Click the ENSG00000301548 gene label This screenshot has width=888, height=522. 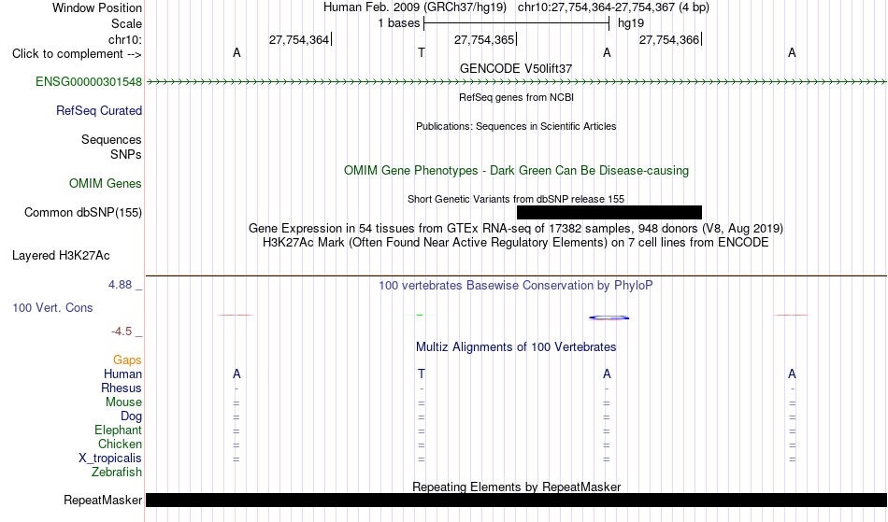click(89, 82)
